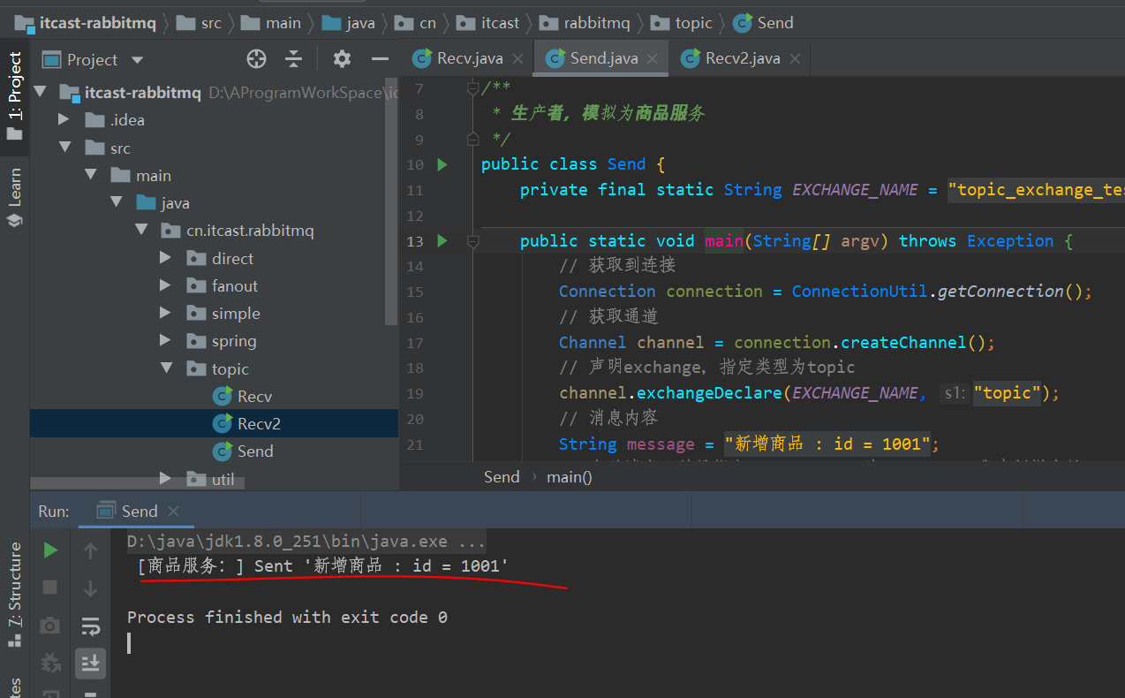Image resolution: width=1125 pixels, height=698 pixels.
Task: Click java.exe command line in console
Action: 306,542
